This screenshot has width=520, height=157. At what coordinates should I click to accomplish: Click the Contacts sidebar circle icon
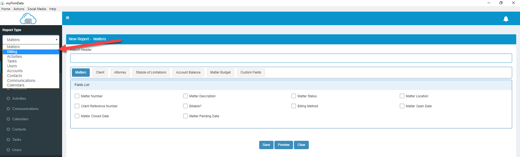point(8,129)
